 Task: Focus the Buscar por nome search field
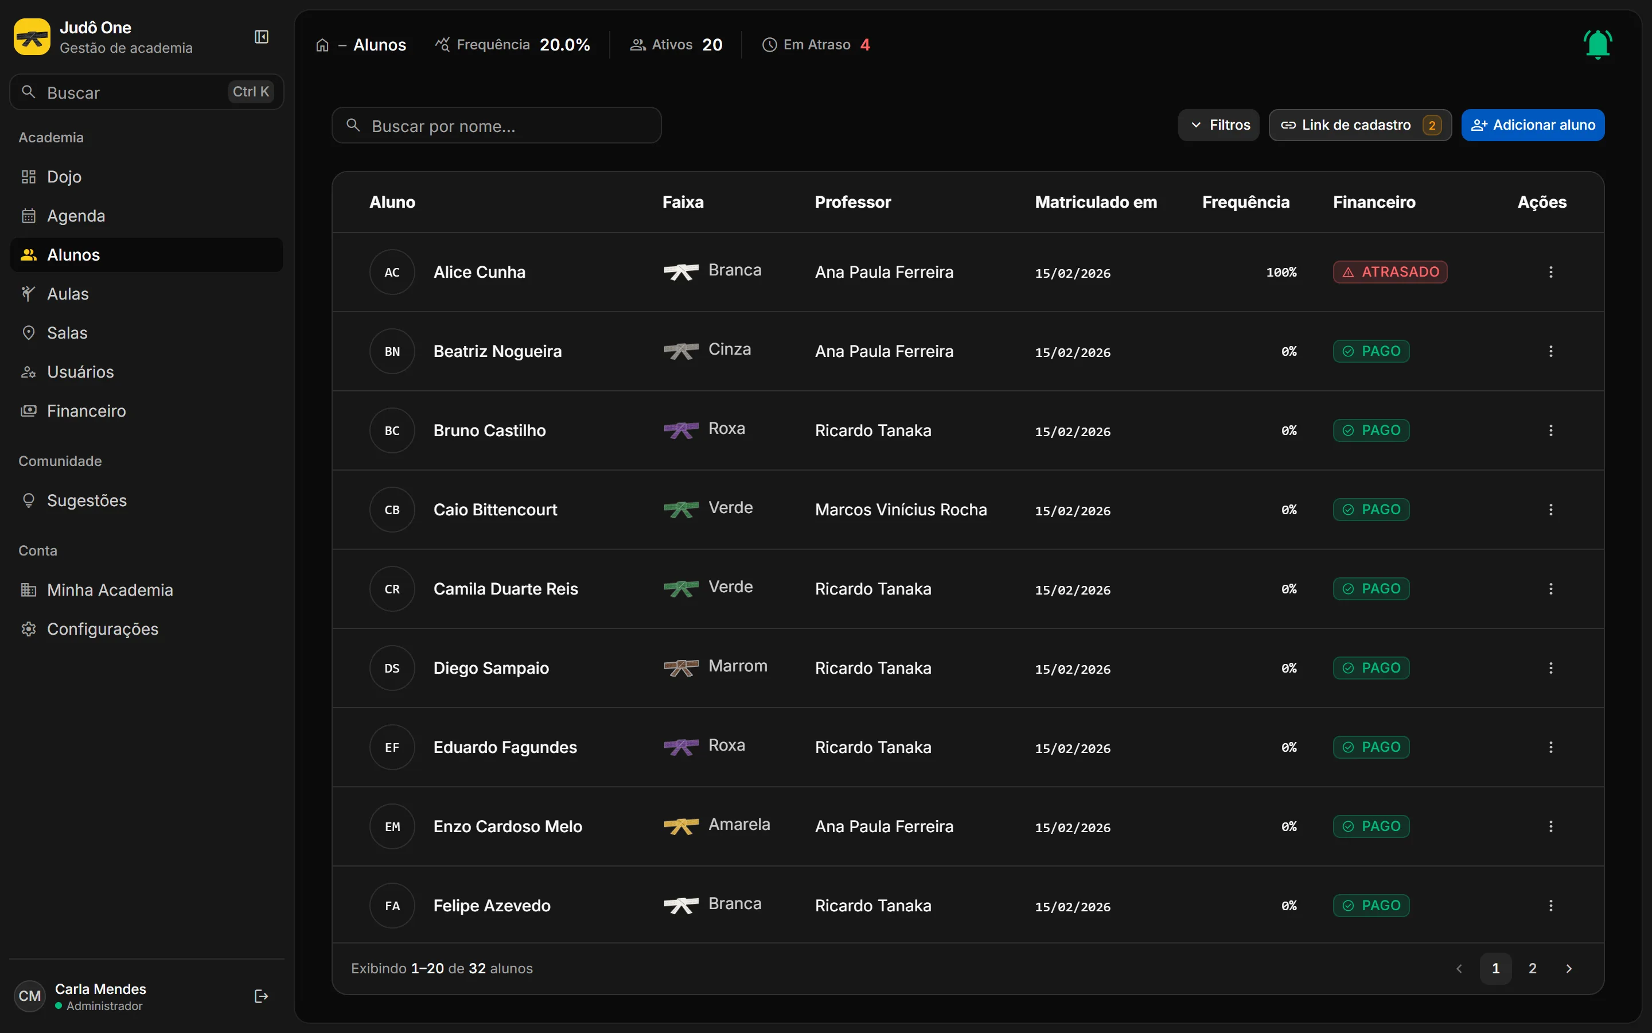[x=496, y=126]
